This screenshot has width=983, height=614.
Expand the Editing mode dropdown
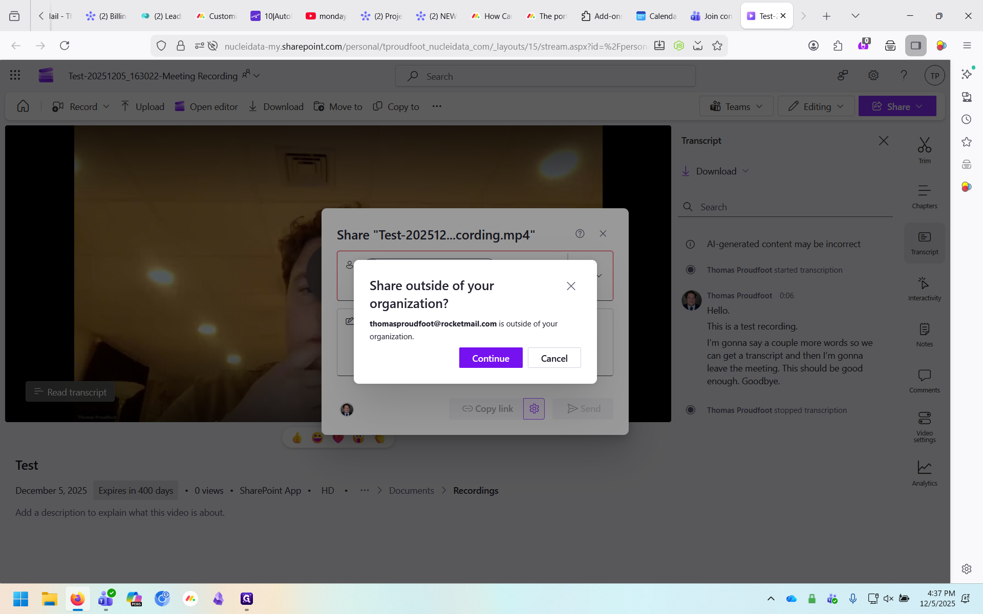point(816,106)
